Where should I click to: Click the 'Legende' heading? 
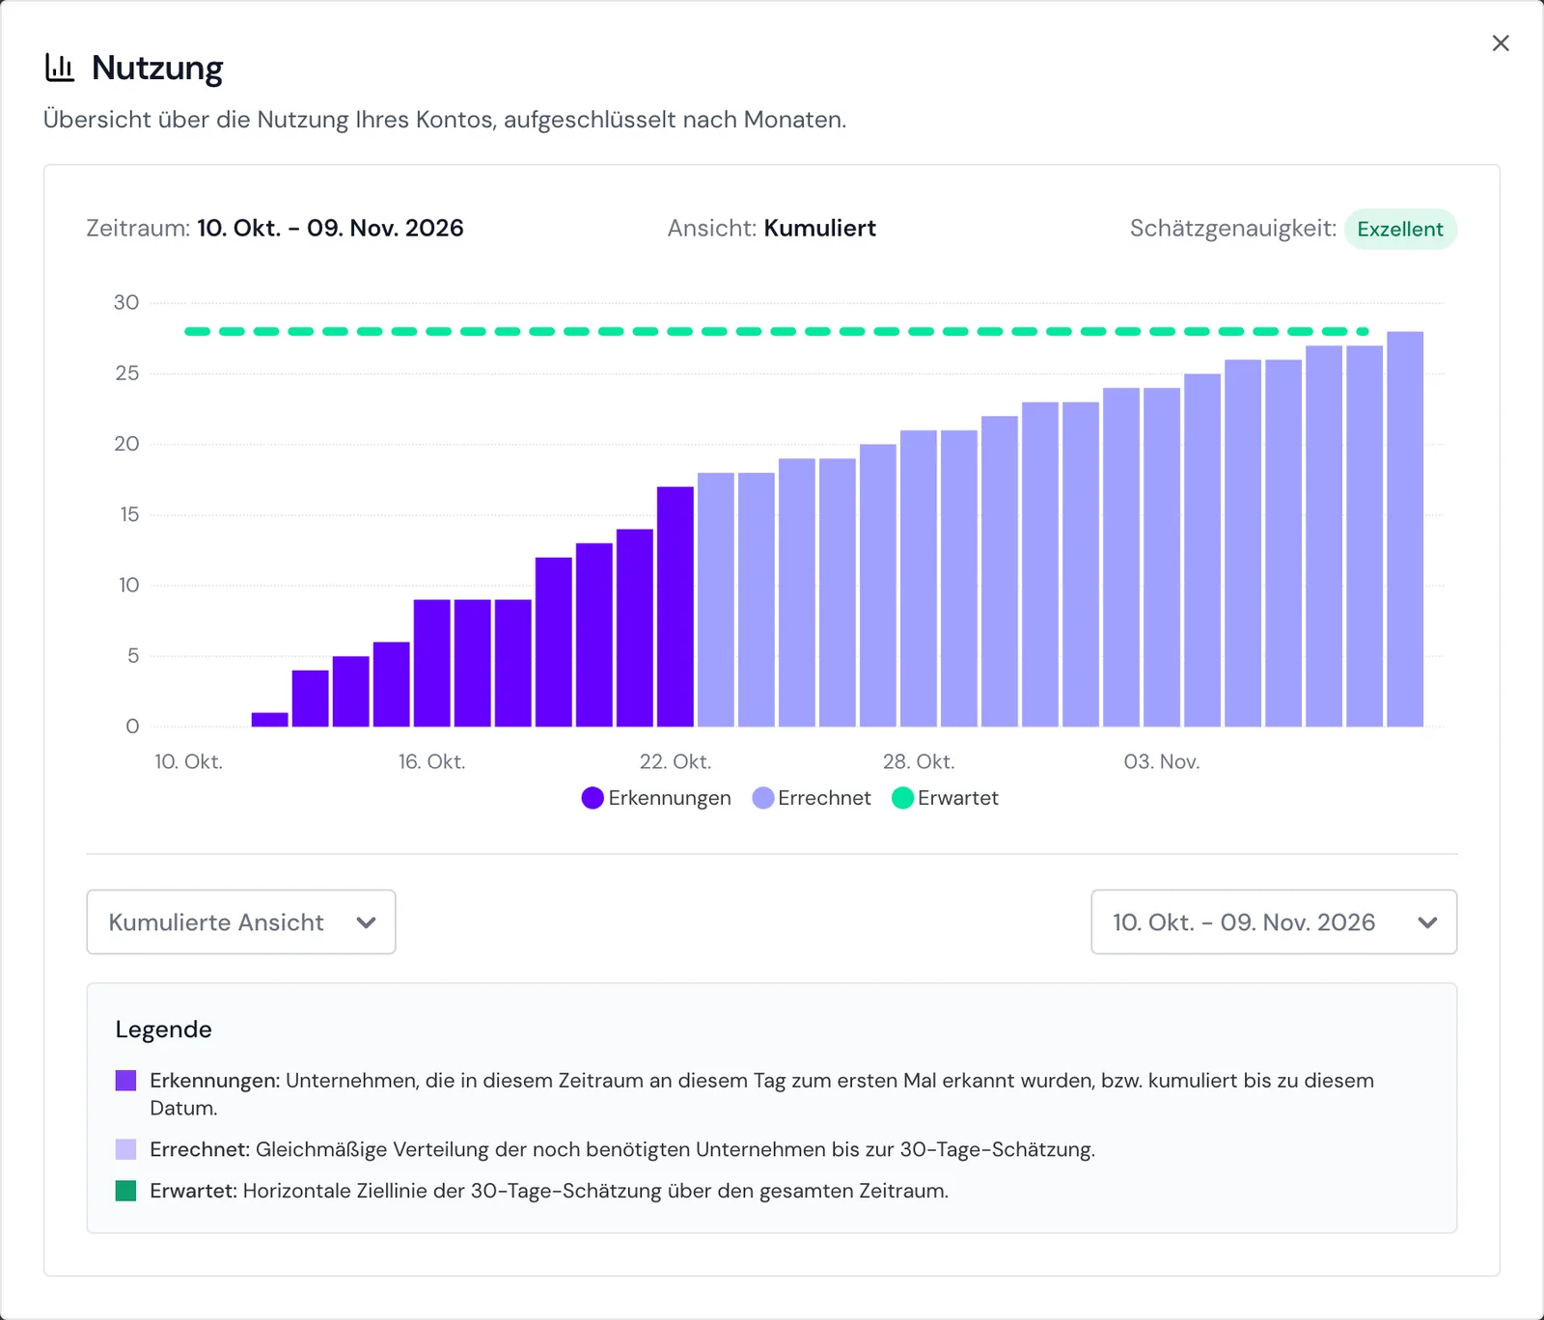(163, 1029)
